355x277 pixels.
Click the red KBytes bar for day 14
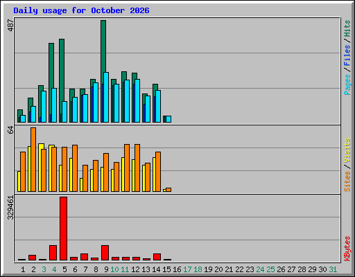point(157,257)
